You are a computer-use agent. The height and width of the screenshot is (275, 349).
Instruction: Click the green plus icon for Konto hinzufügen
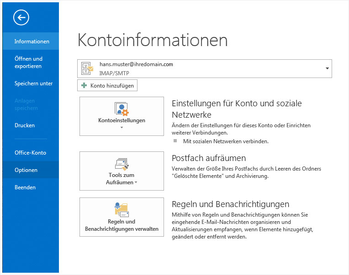point(84,85)
